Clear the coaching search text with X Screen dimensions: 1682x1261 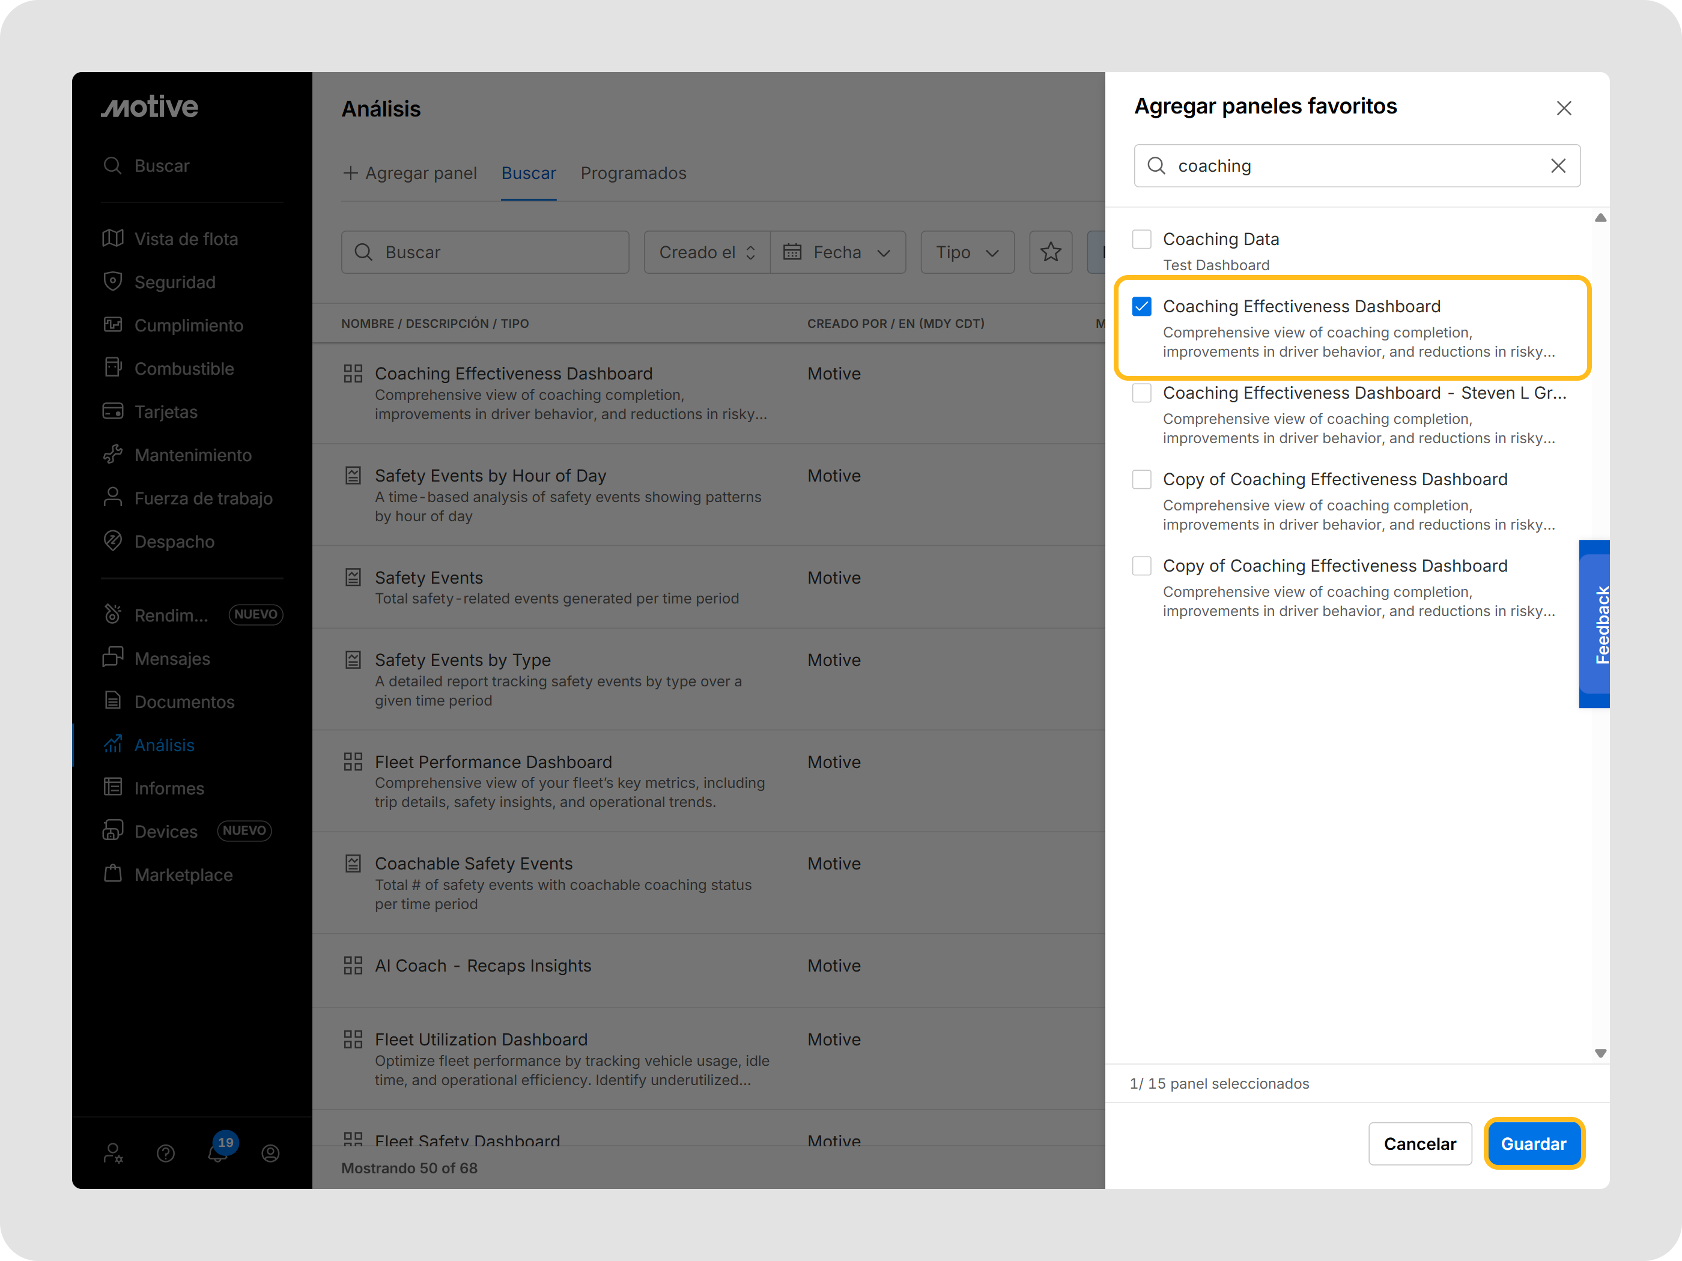1557,166
